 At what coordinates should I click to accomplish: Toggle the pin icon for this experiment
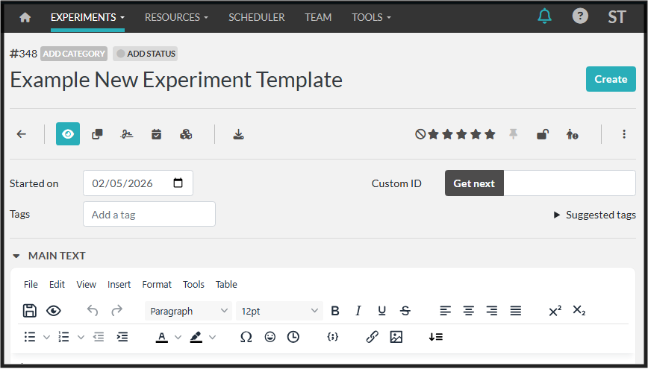(513, 134)
